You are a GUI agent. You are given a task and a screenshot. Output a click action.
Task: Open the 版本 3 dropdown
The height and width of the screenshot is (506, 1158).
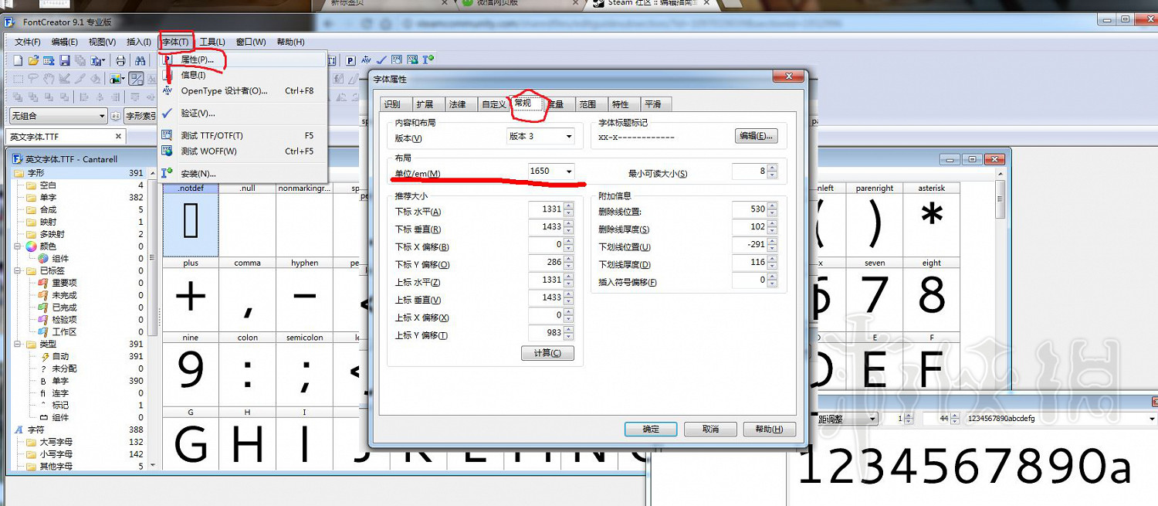(566, 136)
